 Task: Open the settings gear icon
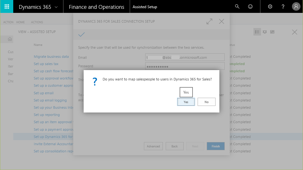[x=270, y=7]
